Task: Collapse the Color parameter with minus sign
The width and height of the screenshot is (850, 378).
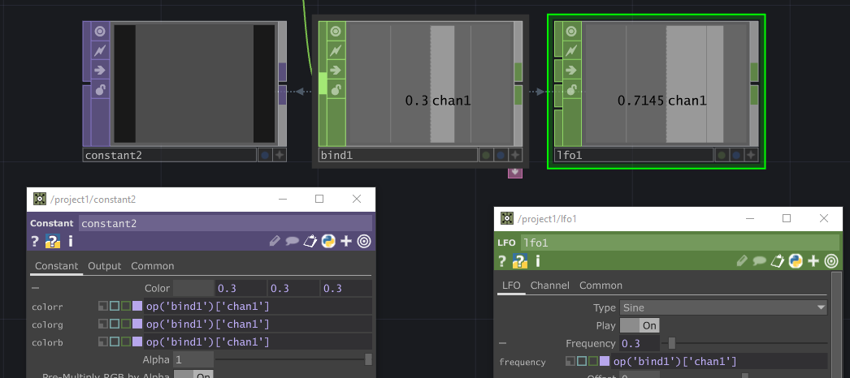Action: click(x=35, y=288)
